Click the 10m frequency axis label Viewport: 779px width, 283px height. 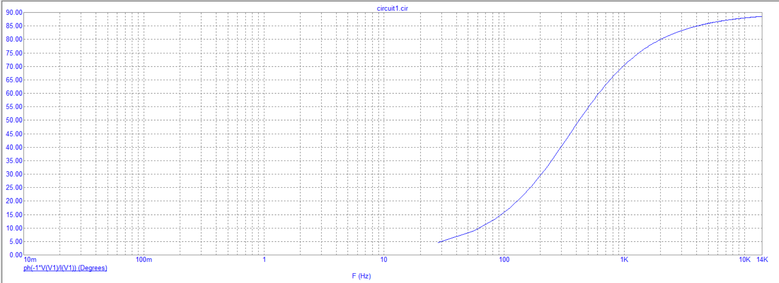pyautogui.click(x=30, y=260)
